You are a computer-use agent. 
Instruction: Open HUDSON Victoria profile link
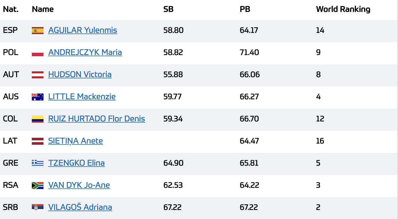[x=80, y=75]
